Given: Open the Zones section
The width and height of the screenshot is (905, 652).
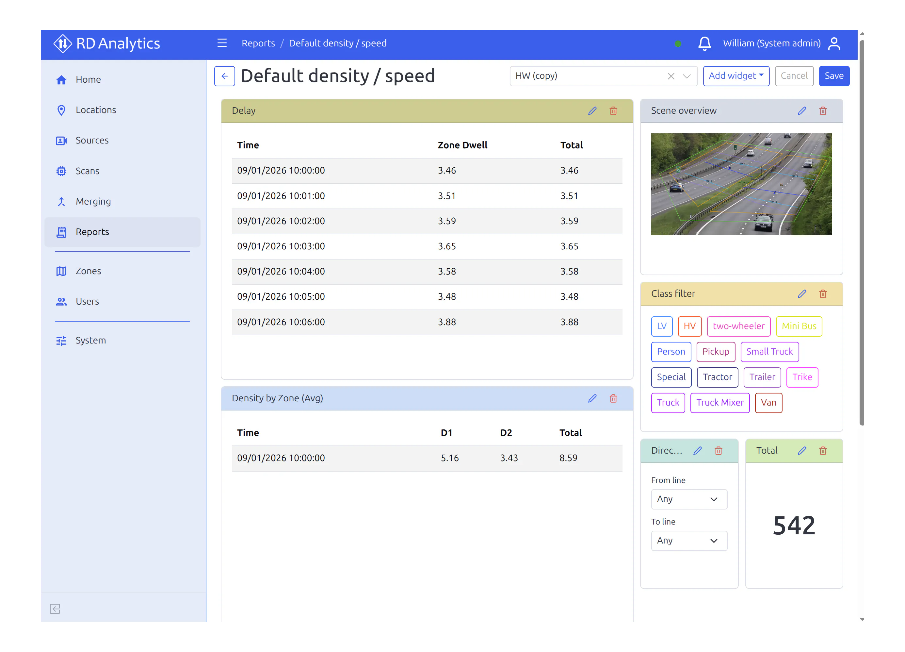Looking at the screenshot, I should pos(122,271).
